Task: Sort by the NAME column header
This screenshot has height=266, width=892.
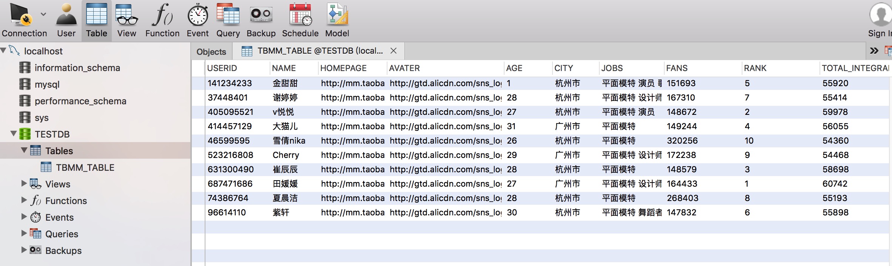Action: point(294,68)
